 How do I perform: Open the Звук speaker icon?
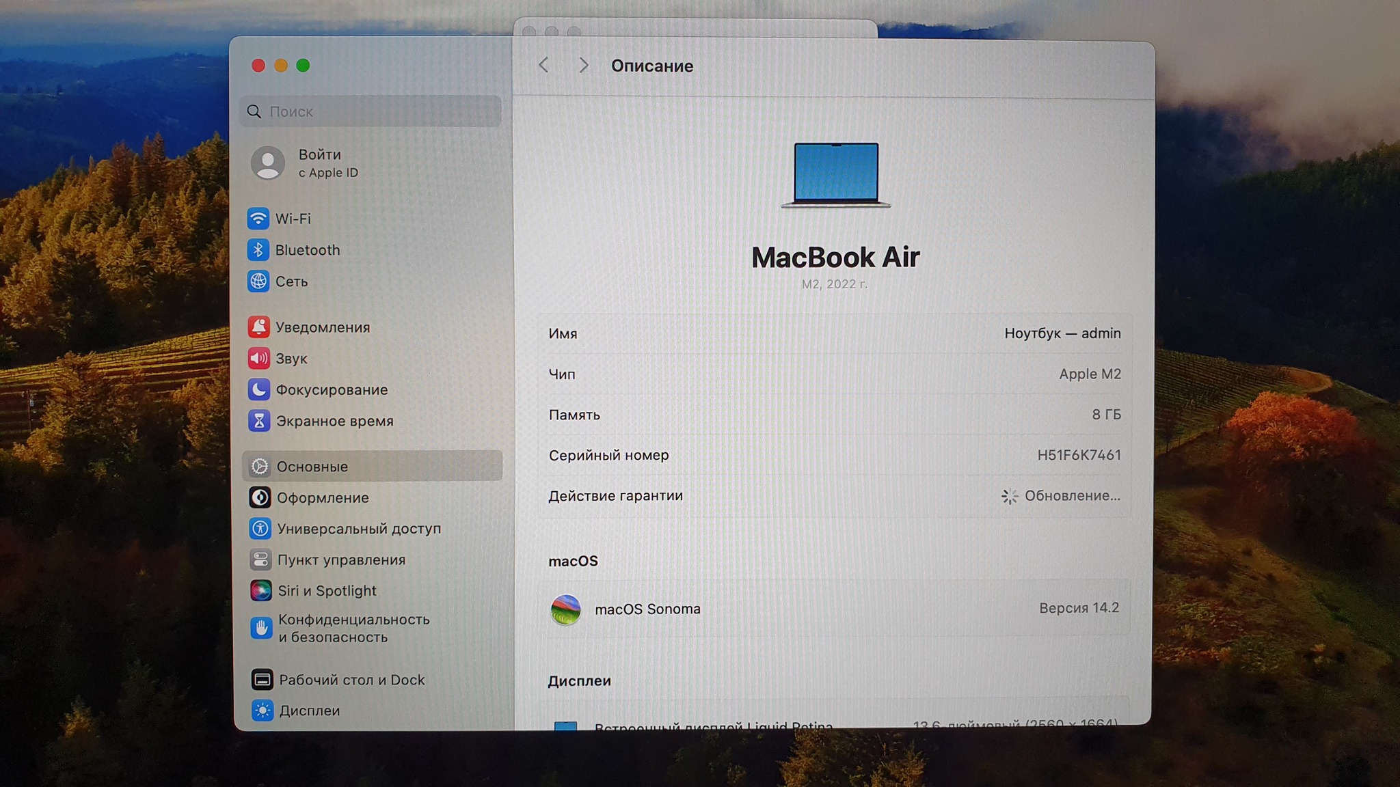258,359
